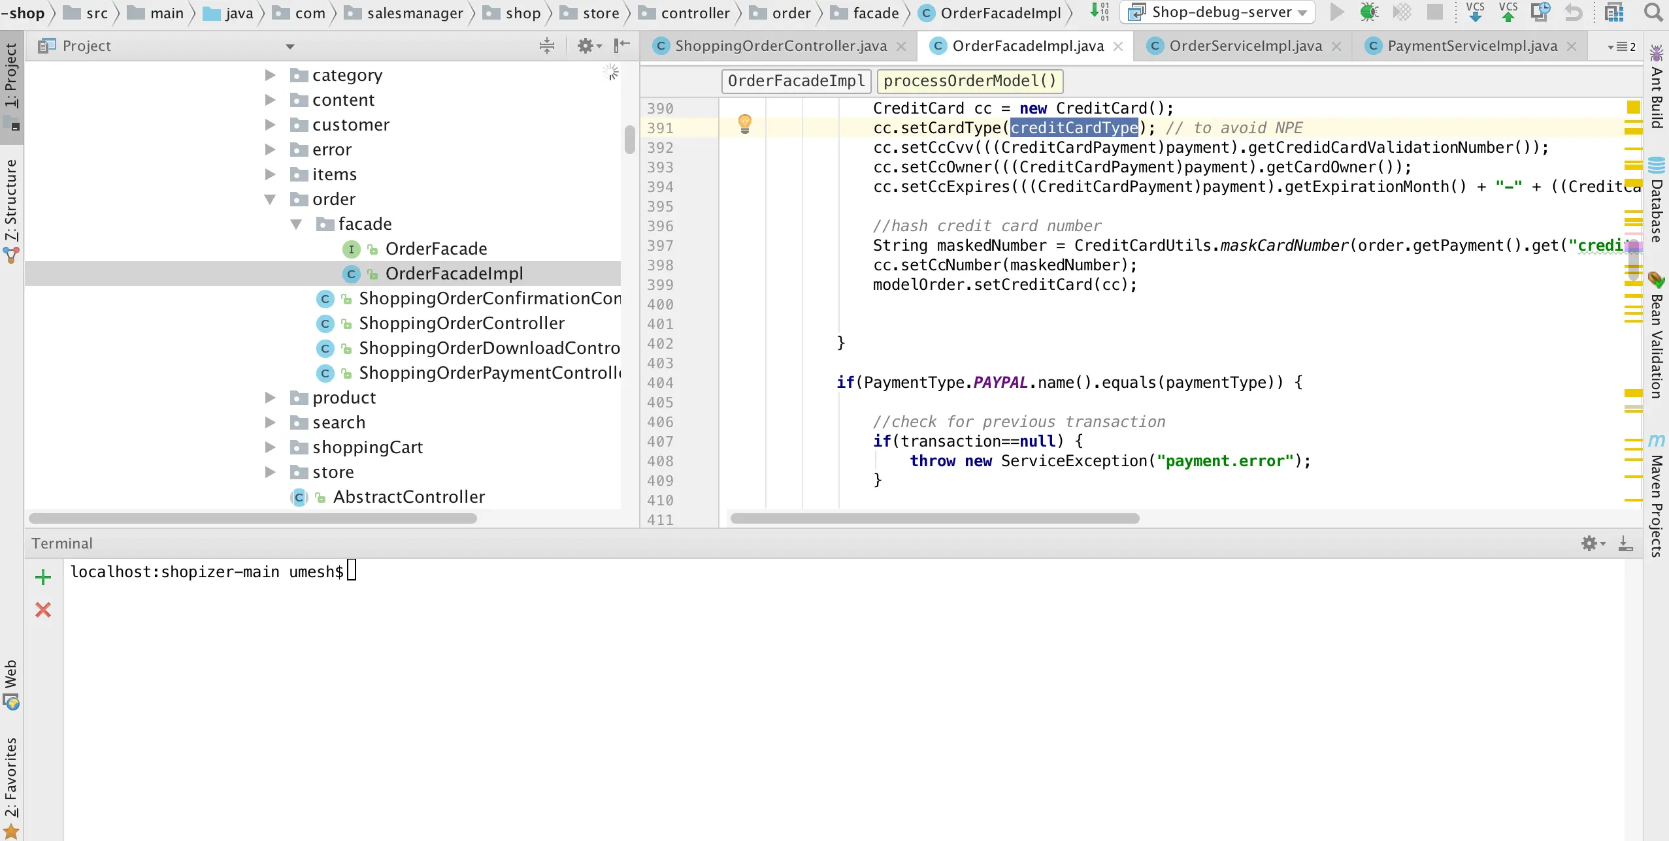Collapse the order folder
This screenshot has height=841, width=1669.
[x=270, y=199]
